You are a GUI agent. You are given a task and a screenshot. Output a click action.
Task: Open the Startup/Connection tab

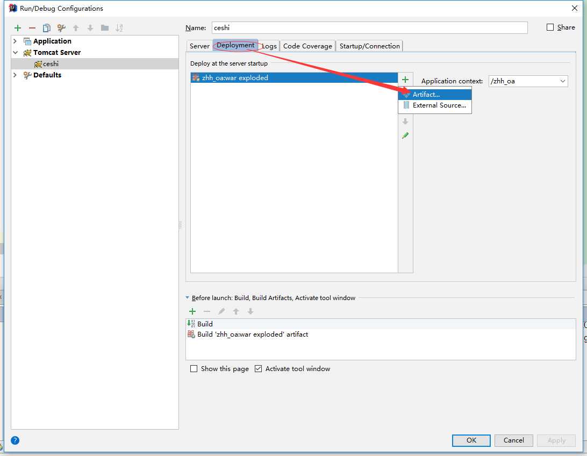369,46
